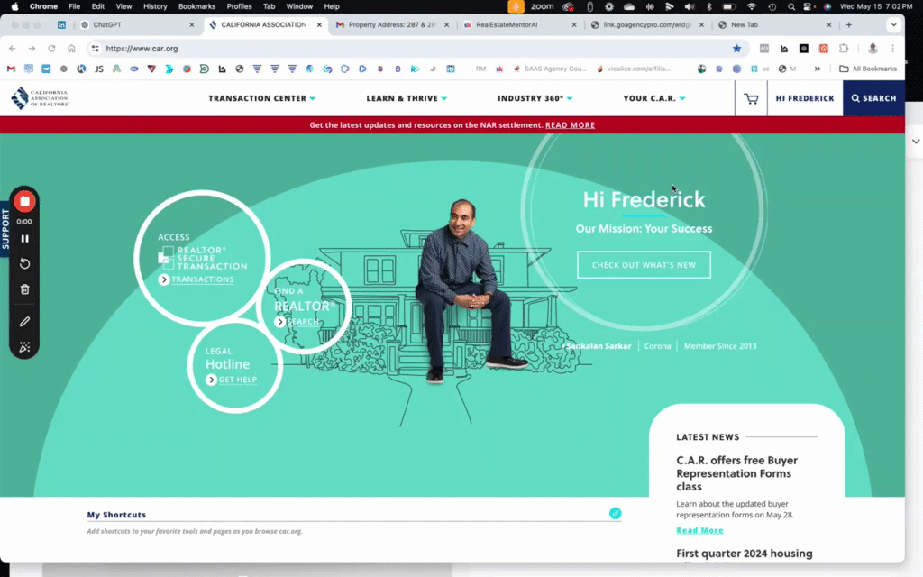Open the shopping cart icon
923x577 pixels.
coord(751,98)
